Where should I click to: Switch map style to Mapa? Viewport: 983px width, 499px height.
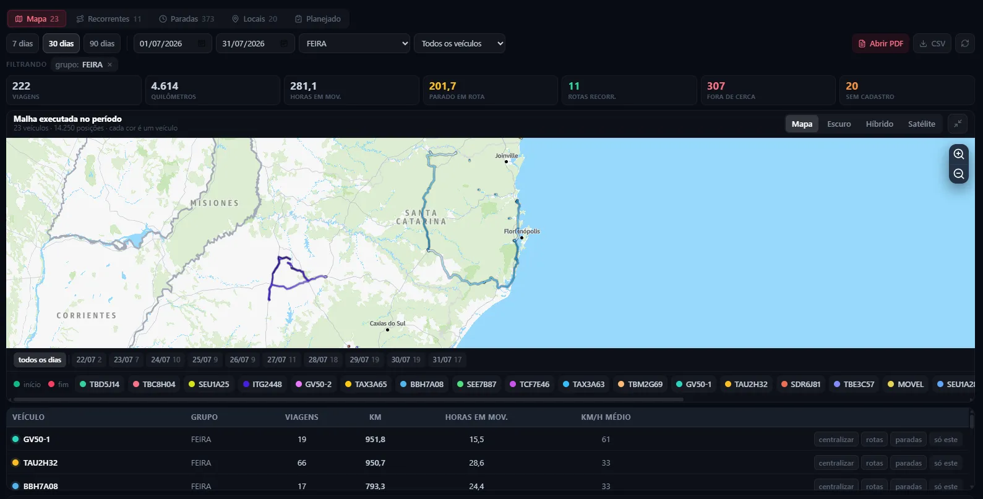802,124
